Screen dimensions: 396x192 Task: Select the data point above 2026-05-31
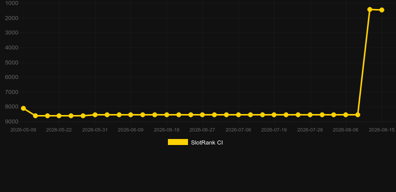coord(95,114)
